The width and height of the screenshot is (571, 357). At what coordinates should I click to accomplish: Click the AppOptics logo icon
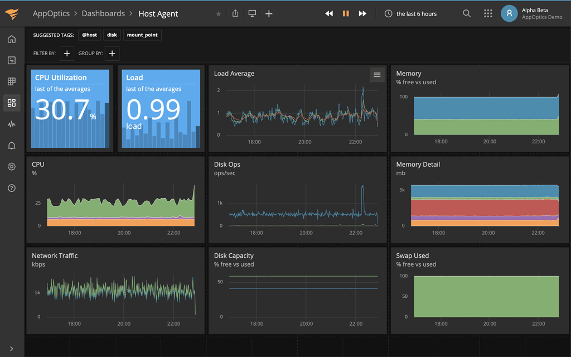pyautogui.click(x=12, y=14)
